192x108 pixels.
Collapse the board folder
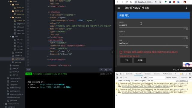pyautogui.click(x=10, y=4)
